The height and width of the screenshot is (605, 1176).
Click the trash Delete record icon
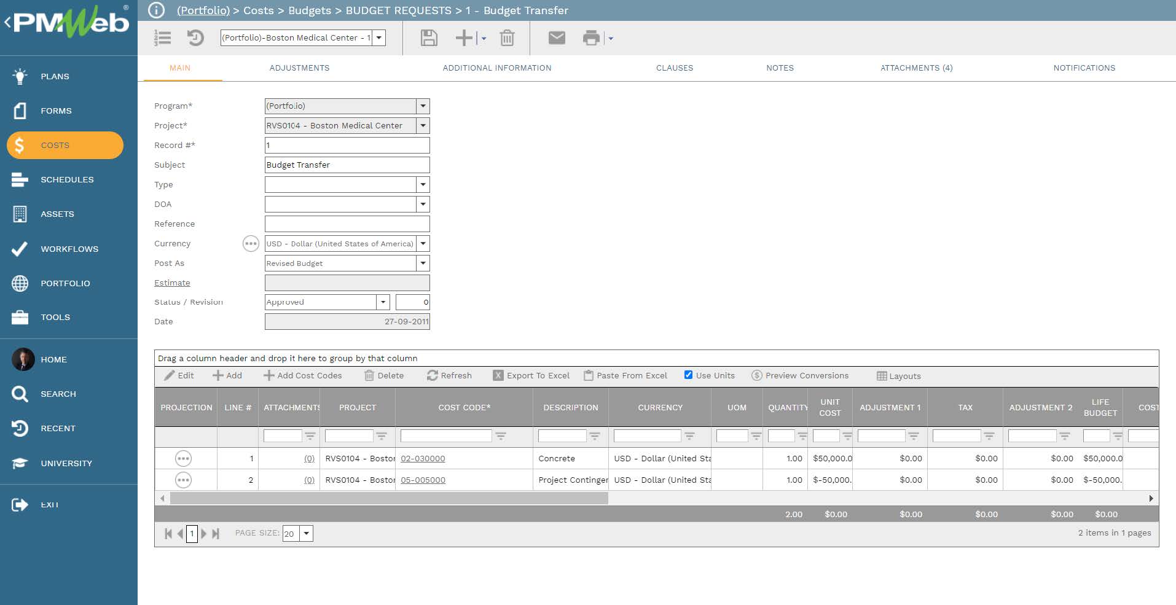point(507,38)
